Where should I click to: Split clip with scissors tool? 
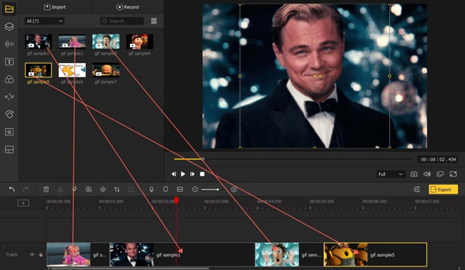(x=60, y=189)
